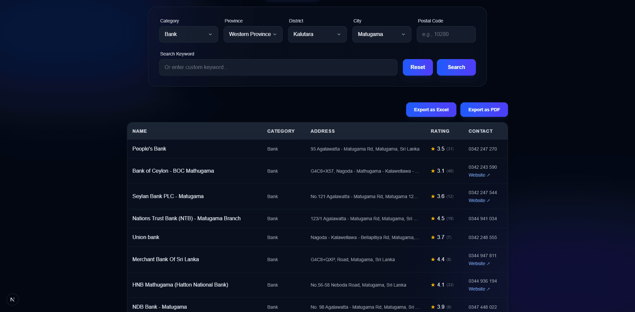Click the 3.6 rating for Seylan Bank
635x312 pixels.
pyautogui.click(x=441, y=196)
